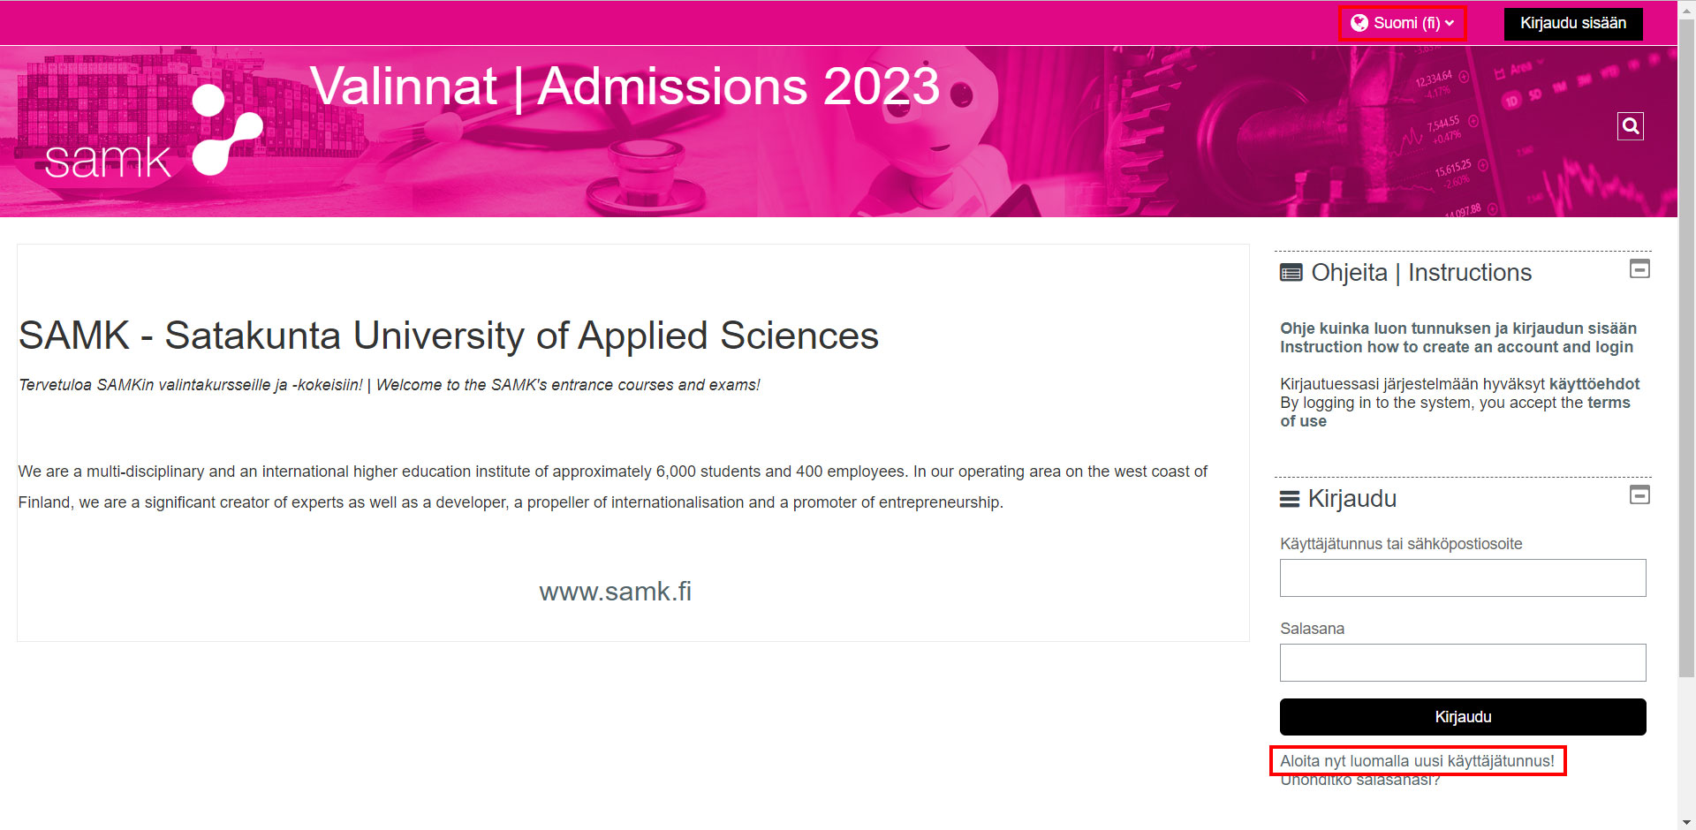Collapse the Kirjaudu login block
1696x830 pixels.
[1639, 495]
